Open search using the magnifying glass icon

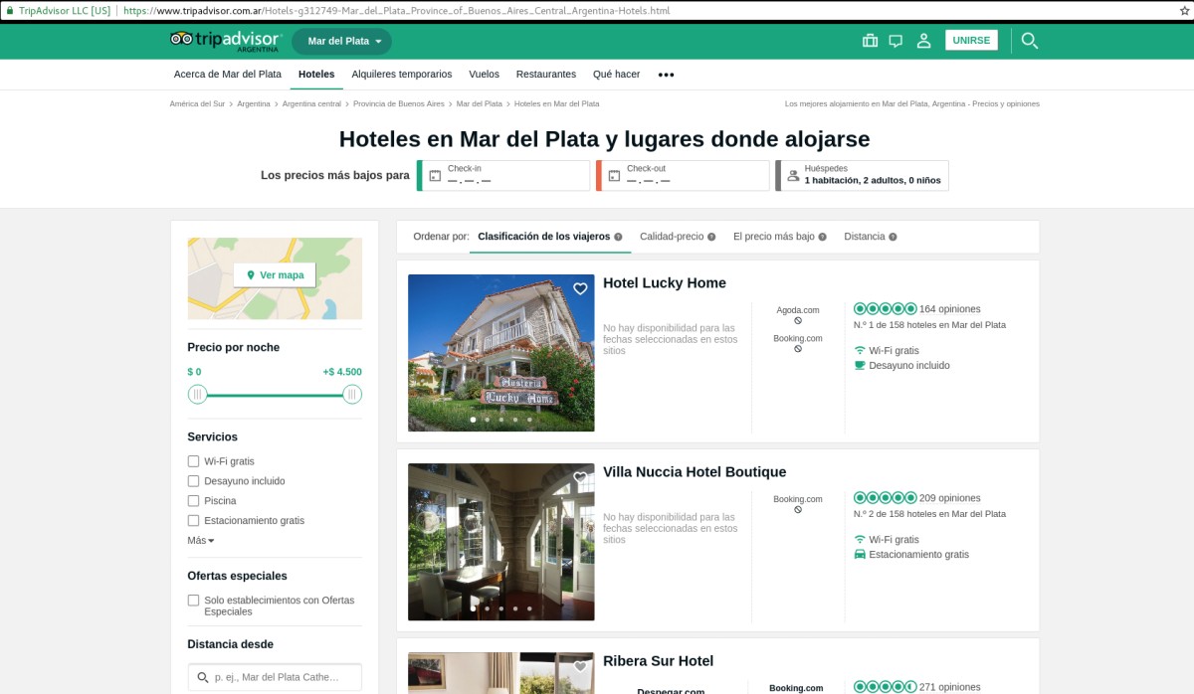pyautogui.click(x=1030, y=40)
